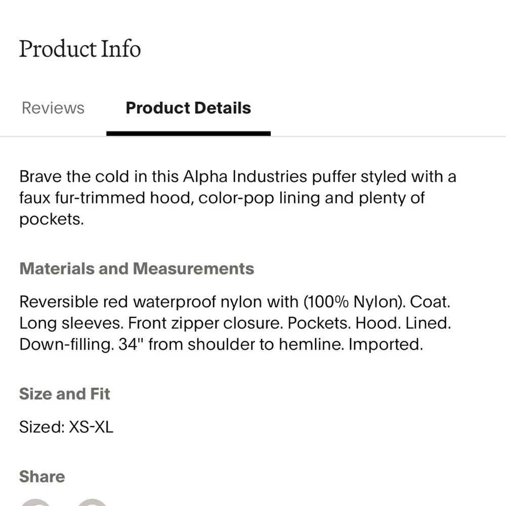Image resolution: width=506 pixels, height=506 pixels.
Task: Click the Product Info heading
Action: pos(79,49)
